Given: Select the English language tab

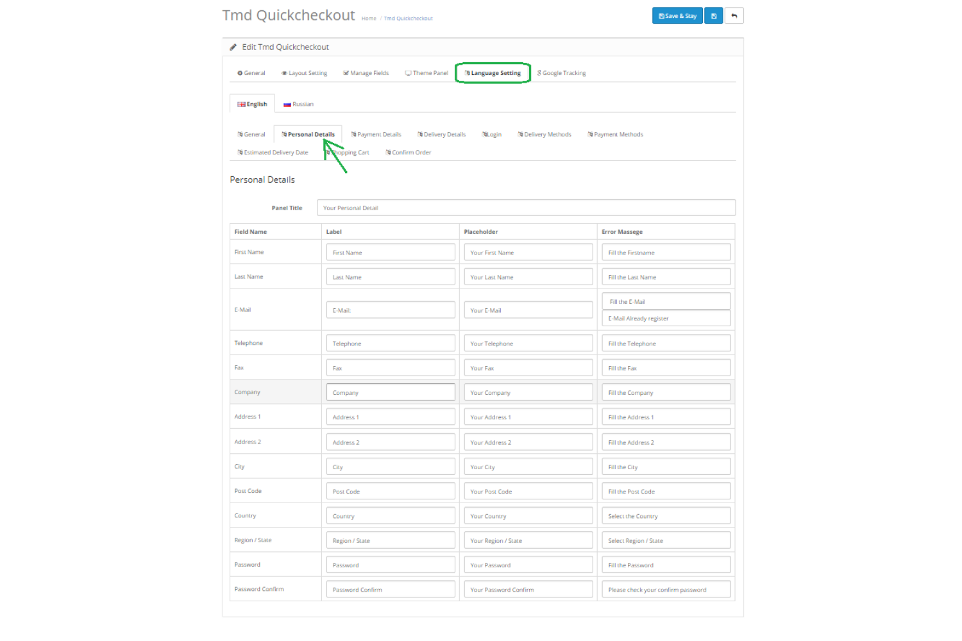Looking at the screenshot, I should click(252, 104).
